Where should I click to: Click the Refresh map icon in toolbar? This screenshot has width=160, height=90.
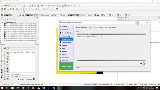(x=38, y=5)
